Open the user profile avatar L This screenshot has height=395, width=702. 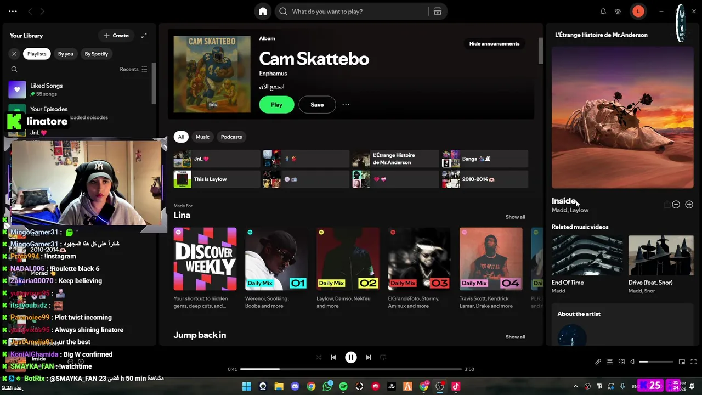pos(638,12)
